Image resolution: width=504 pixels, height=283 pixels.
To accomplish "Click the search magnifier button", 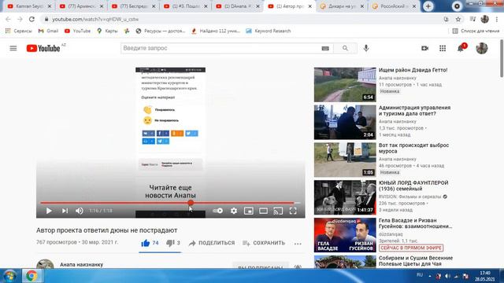I will pos(345,48).
